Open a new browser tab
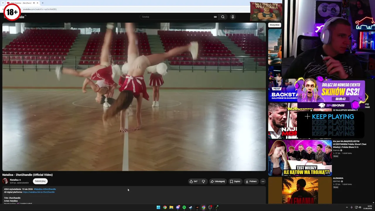Screen dimensions: 375x211 coord(42,3)
